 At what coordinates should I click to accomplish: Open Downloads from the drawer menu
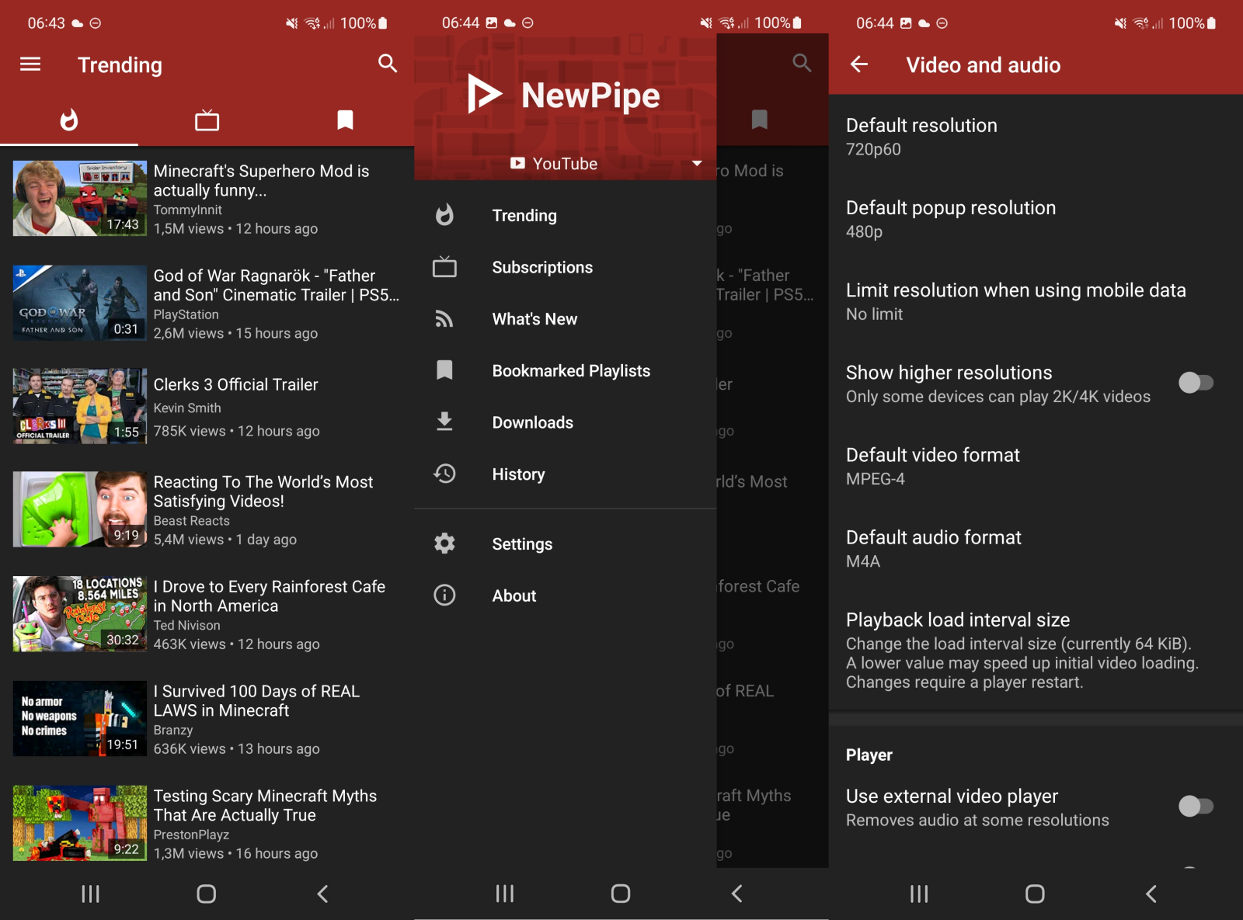565,422
